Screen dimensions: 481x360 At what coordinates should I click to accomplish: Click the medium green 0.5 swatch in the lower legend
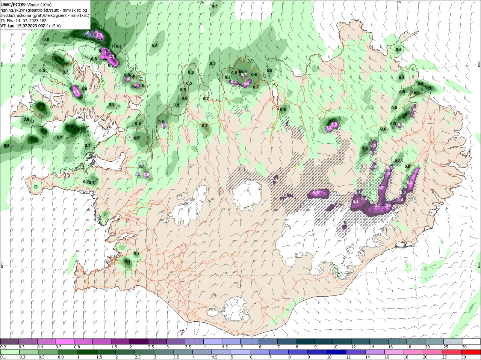48,352
